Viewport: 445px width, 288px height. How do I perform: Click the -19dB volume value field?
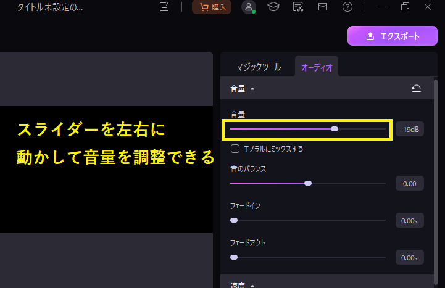410,130
